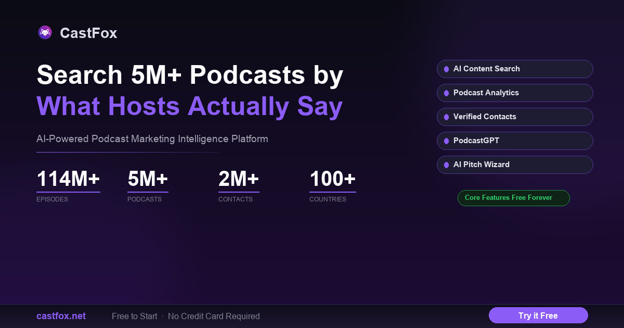Select the PodcastGPT feature pill
Viewport: 624px width, 328px height.
(515, 141)
